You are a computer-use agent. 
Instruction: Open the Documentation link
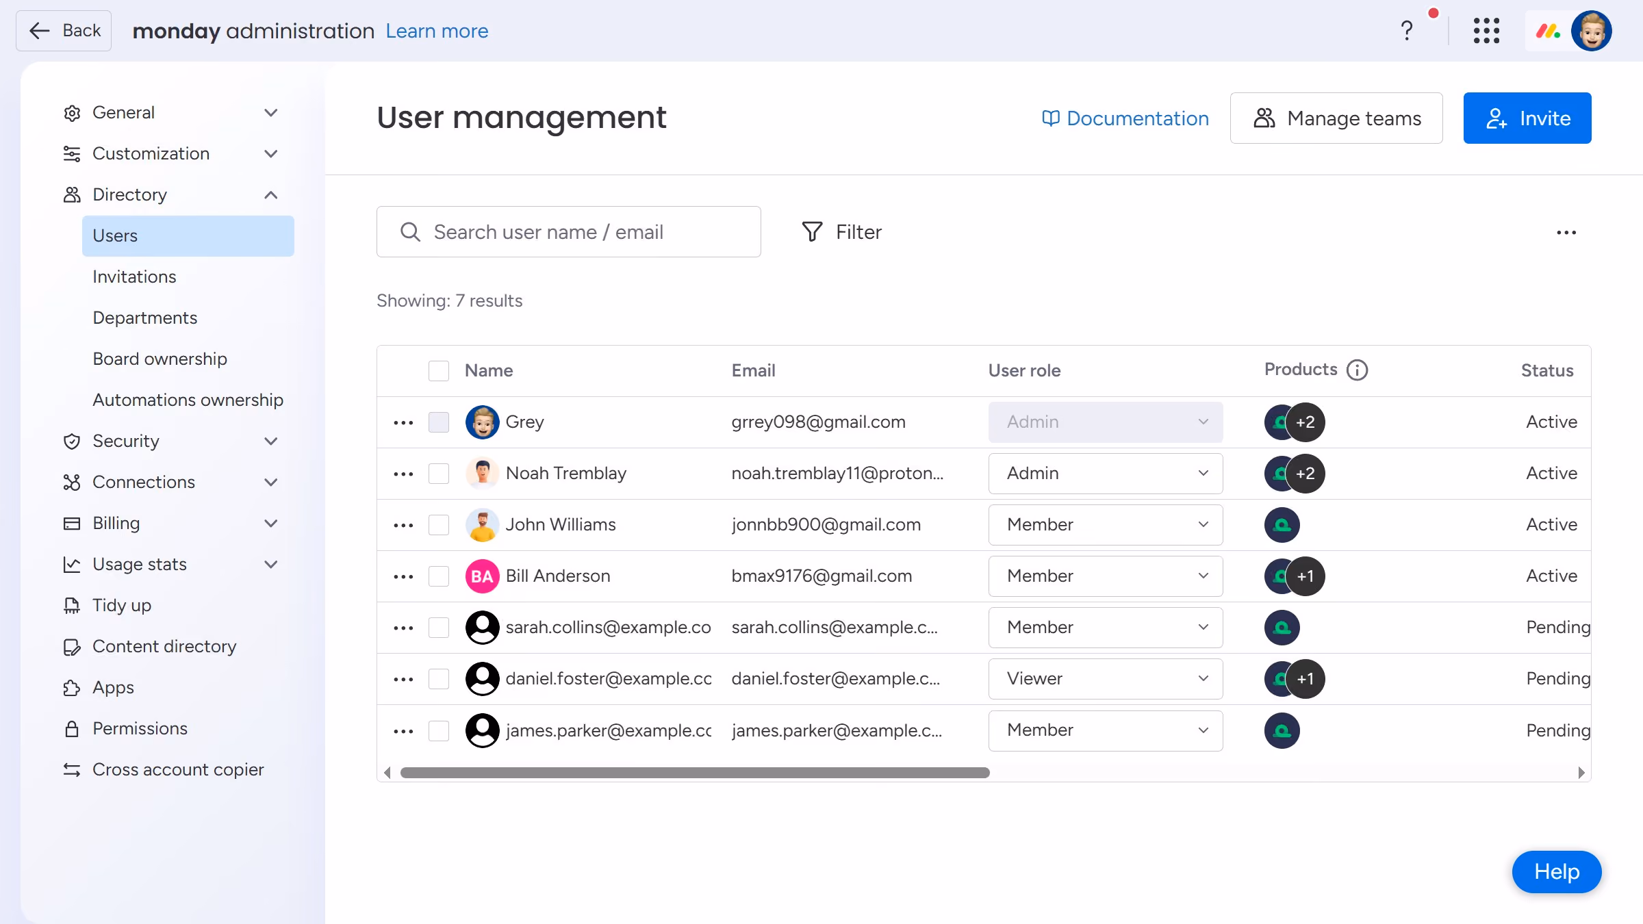coord(1125,118)
